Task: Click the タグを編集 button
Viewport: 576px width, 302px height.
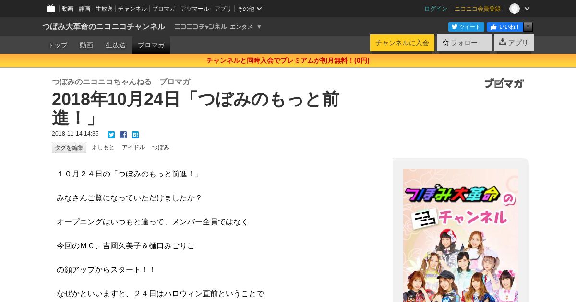Action: 69,148
